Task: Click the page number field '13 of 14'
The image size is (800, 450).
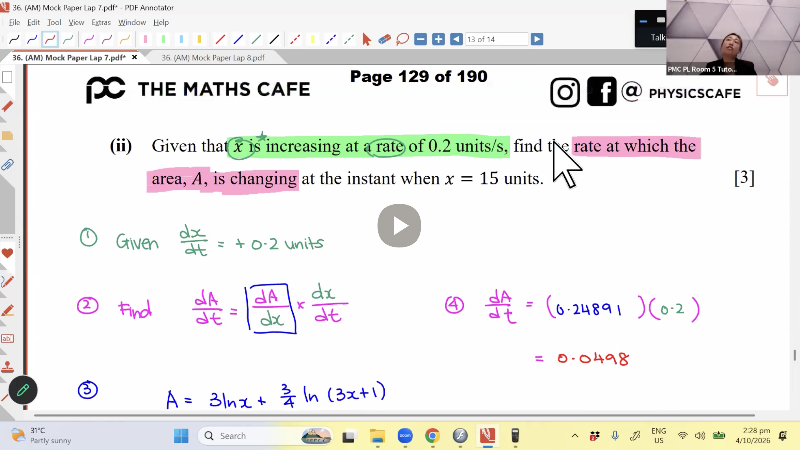Action: [496, 39]
